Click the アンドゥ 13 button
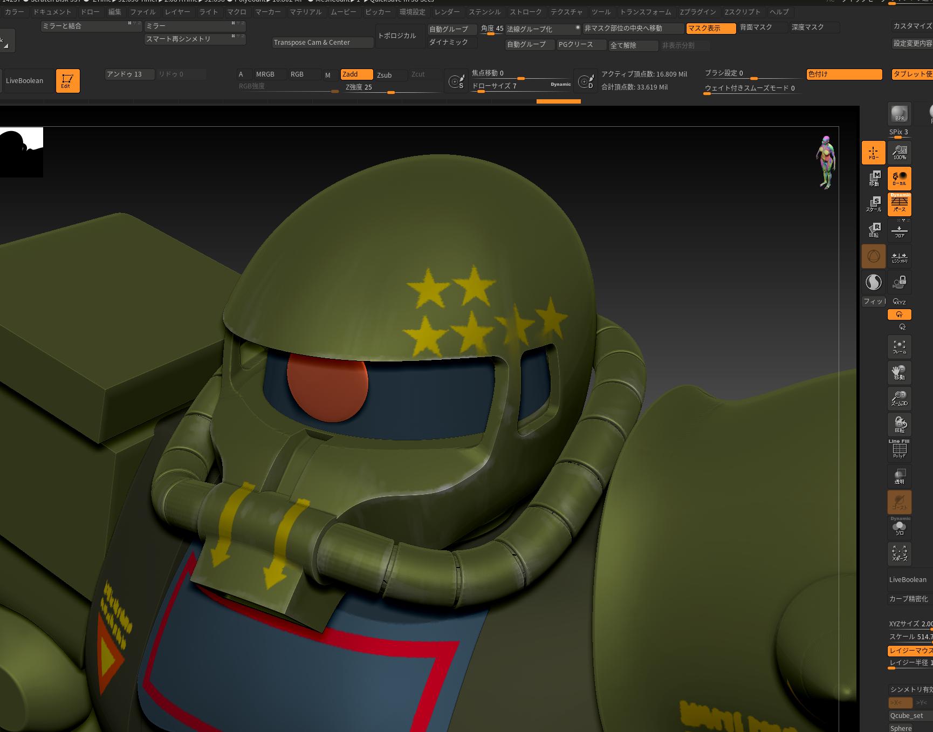 (x=129, y=74)
